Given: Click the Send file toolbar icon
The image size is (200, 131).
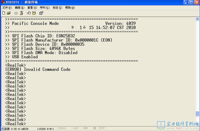Looking at the screenshot, I should coord(29,13).
